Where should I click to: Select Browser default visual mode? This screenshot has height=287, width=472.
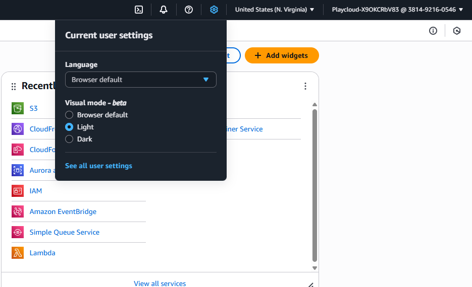tap(69, 115)
